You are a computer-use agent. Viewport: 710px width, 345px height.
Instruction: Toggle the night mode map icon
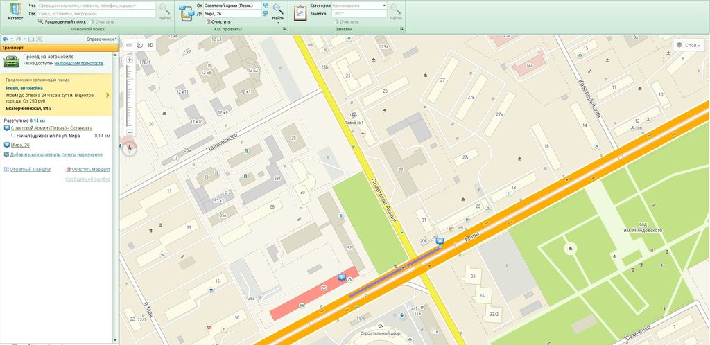[x=139, y=44]
